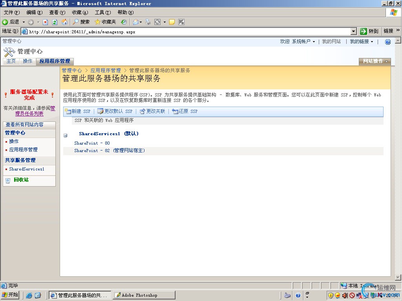402x301 pixels.
Task: Click the blue Help question mark icon
Action: coord(387,42)
